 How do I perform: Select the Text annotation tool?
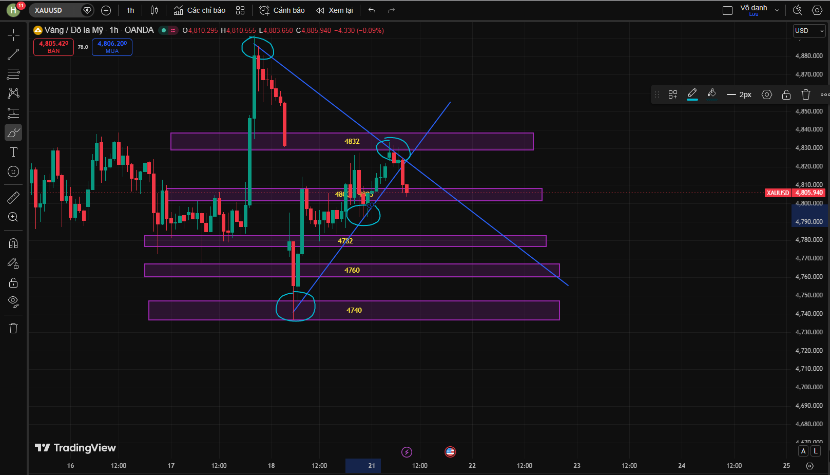click(x=13, y=152)
